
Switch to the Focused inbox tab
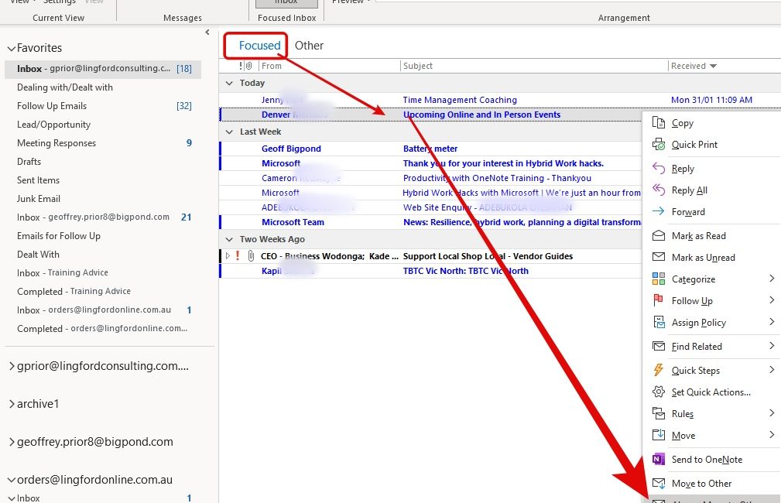(259, 46)
